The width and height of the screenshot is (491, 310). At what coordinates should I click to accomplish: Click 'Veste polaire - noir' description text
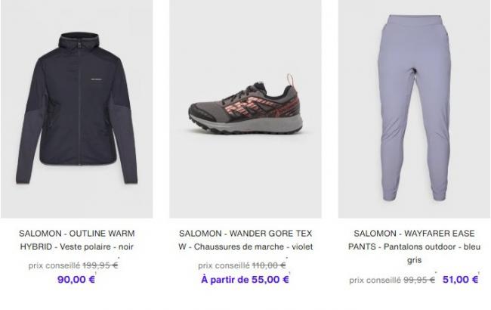point(97,246)
